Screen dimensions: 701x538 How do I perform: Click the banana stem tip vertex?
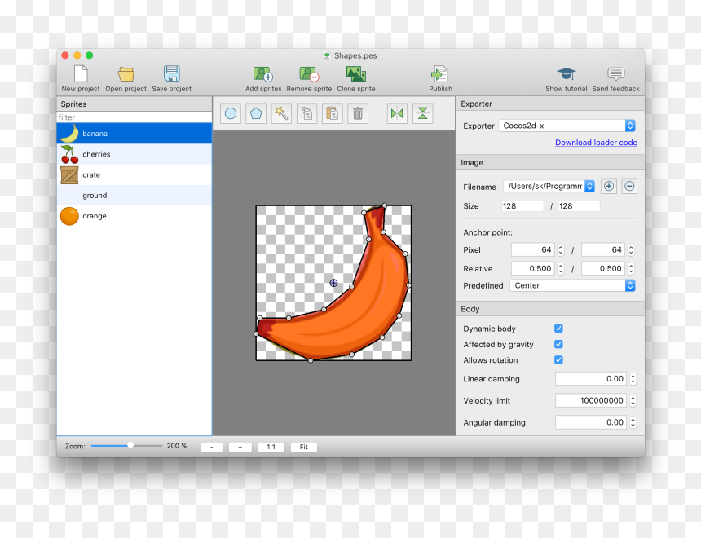385,205
